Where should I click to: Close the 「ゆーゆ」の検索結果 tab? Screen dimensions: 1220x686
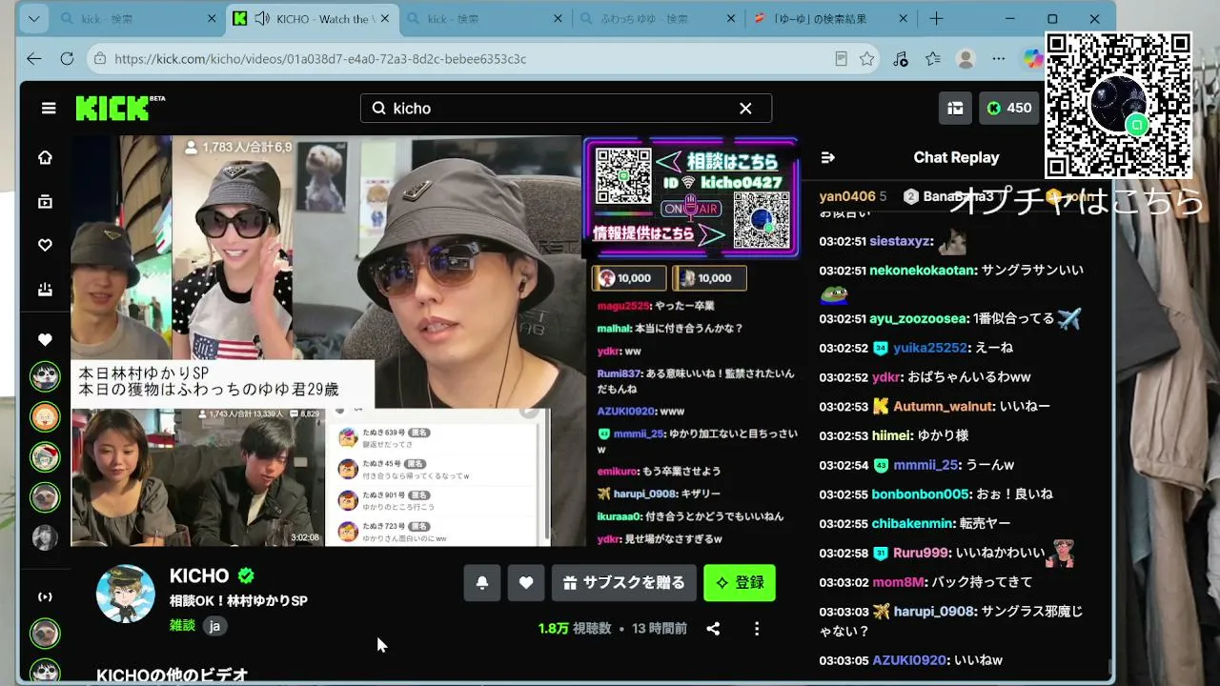905,19
